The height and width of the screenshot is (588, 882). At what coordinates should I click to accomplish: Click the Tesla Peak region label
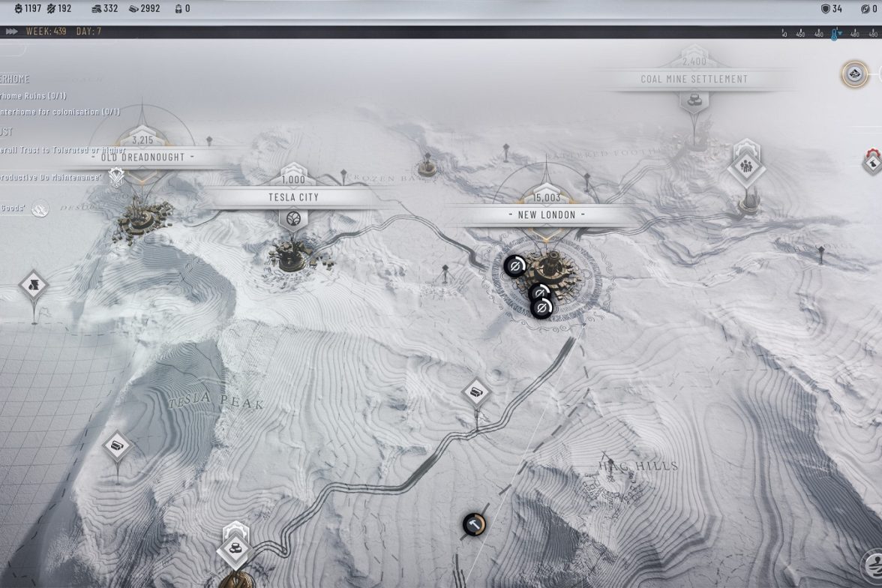click(x=216, y=402)
